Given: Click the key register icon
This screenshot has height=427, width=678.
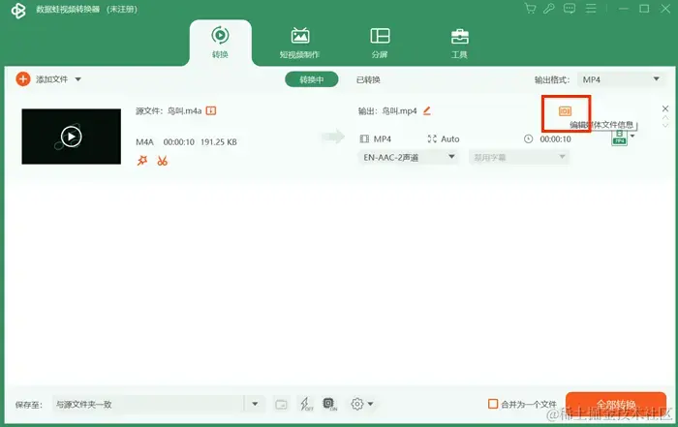Looking at the screenshot, I should coord(549,8).
